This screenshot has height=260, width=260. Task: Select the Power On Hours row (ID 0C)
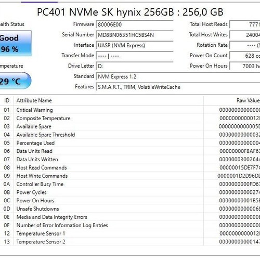130,201
